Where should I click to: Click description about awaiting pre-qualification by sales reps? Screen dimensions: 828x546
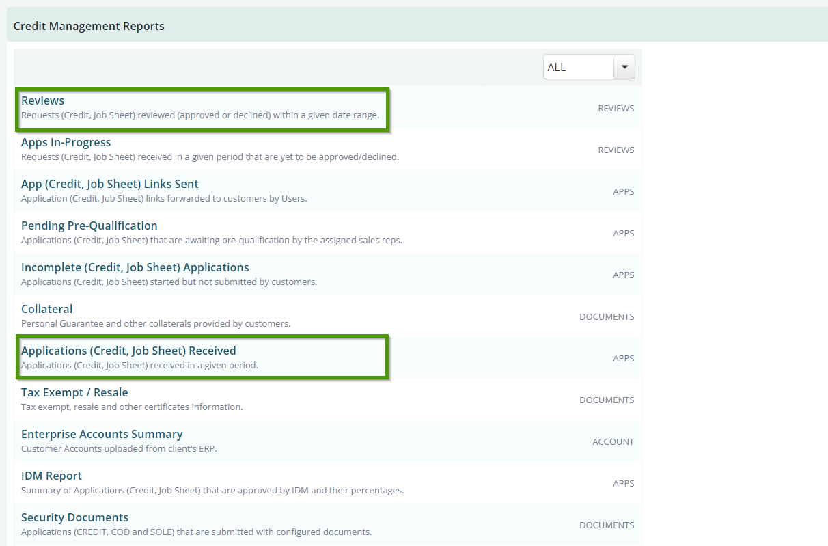[212, 240]
